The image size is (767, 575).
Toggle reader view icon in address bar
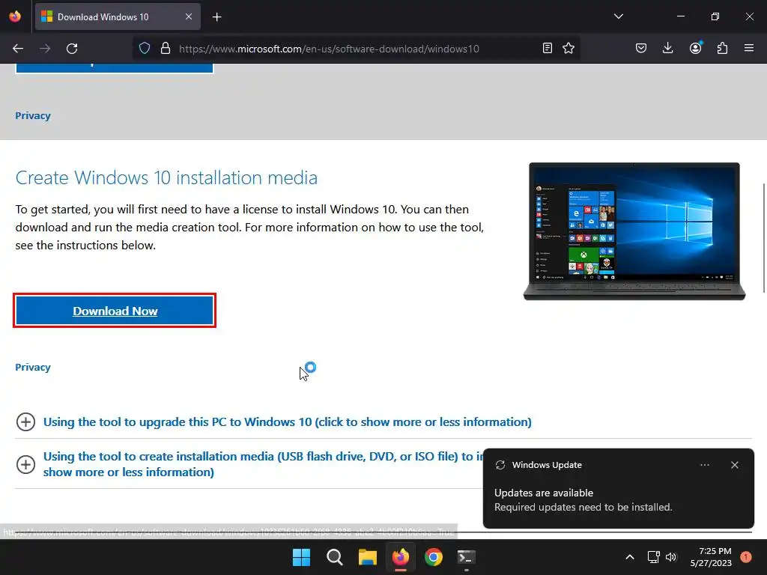pos(548,48)
